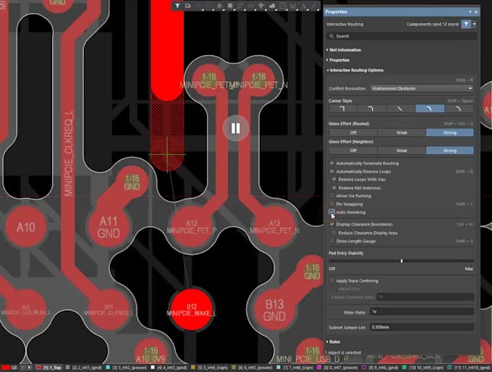Screen dimensions: 492x372
Task: Enable Show Length Gauge checkbox
Action: pyautogui.click(x=331, y=241)
